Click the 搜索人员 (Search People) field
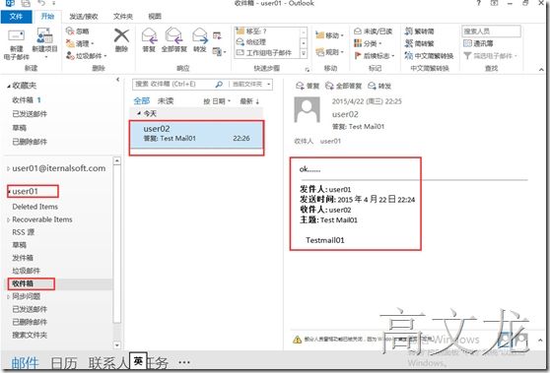550x373 pixels. pyautogui.click(x=491, y=31)
